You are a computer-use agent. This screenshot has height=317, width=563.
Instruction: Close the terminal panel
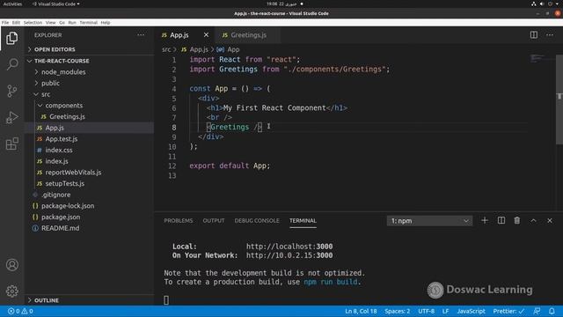(x=550, y=220)
